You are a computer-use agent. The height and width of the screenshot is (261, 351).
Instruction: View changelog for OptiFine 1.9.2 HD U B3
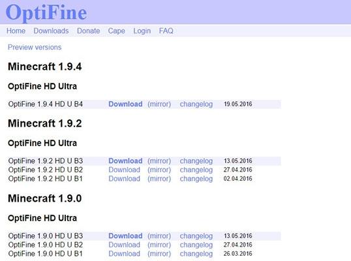196,161
